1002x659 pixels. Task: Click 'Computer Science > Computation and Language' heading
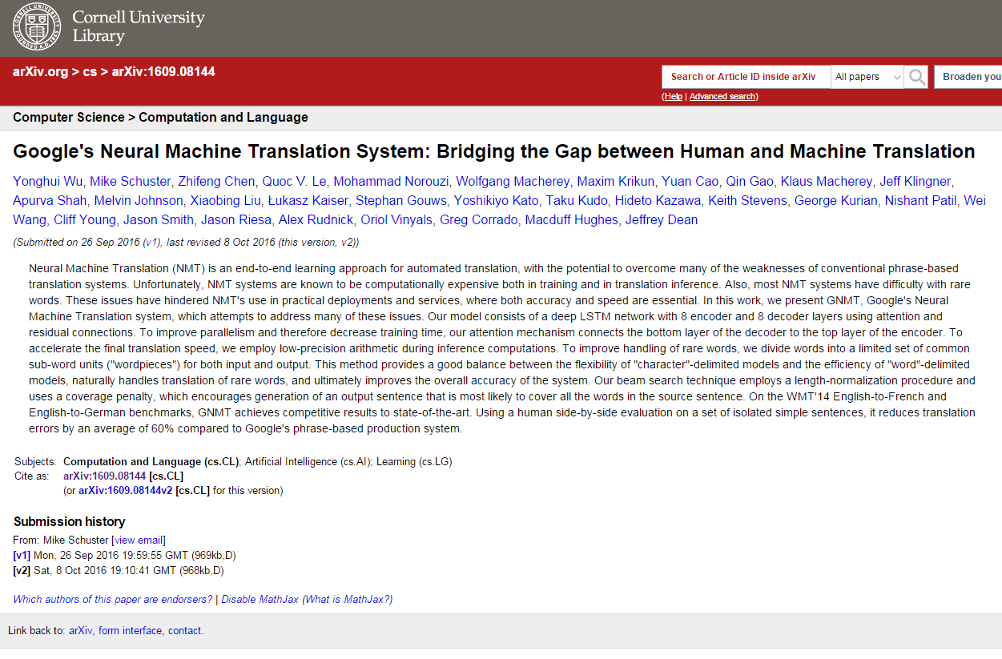160,117
